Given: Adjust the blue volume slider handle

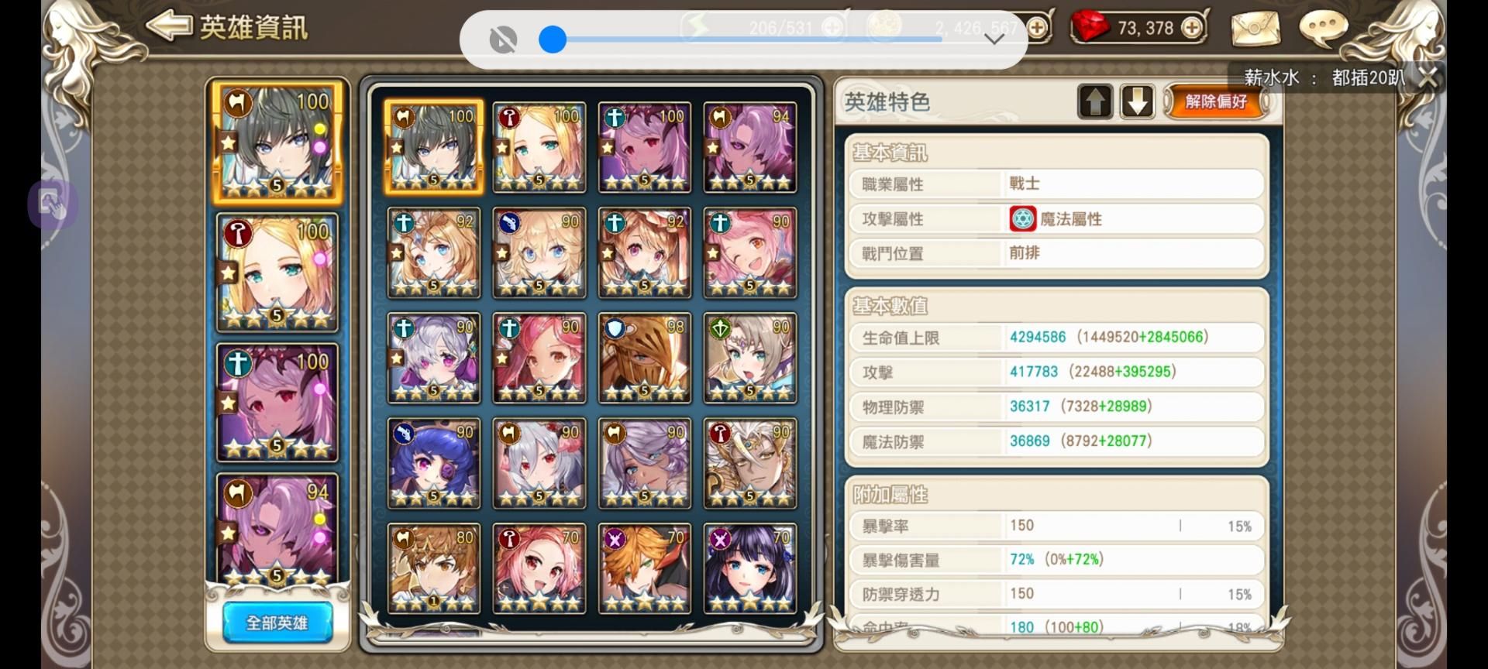Looking at the screenshot, I should [553, 39].
